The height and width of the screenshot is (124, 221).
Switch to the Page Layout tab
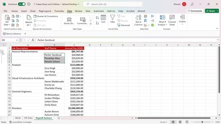[x=45, y=11]
